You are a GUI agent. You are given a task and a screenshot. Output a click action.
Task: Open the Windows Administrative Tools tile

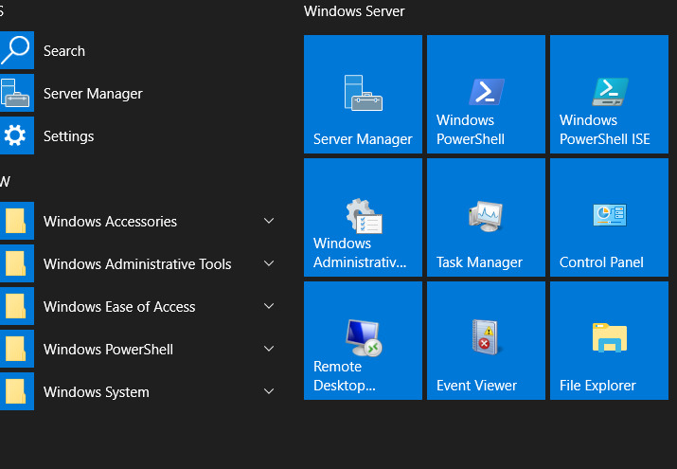tap(363, 217)
